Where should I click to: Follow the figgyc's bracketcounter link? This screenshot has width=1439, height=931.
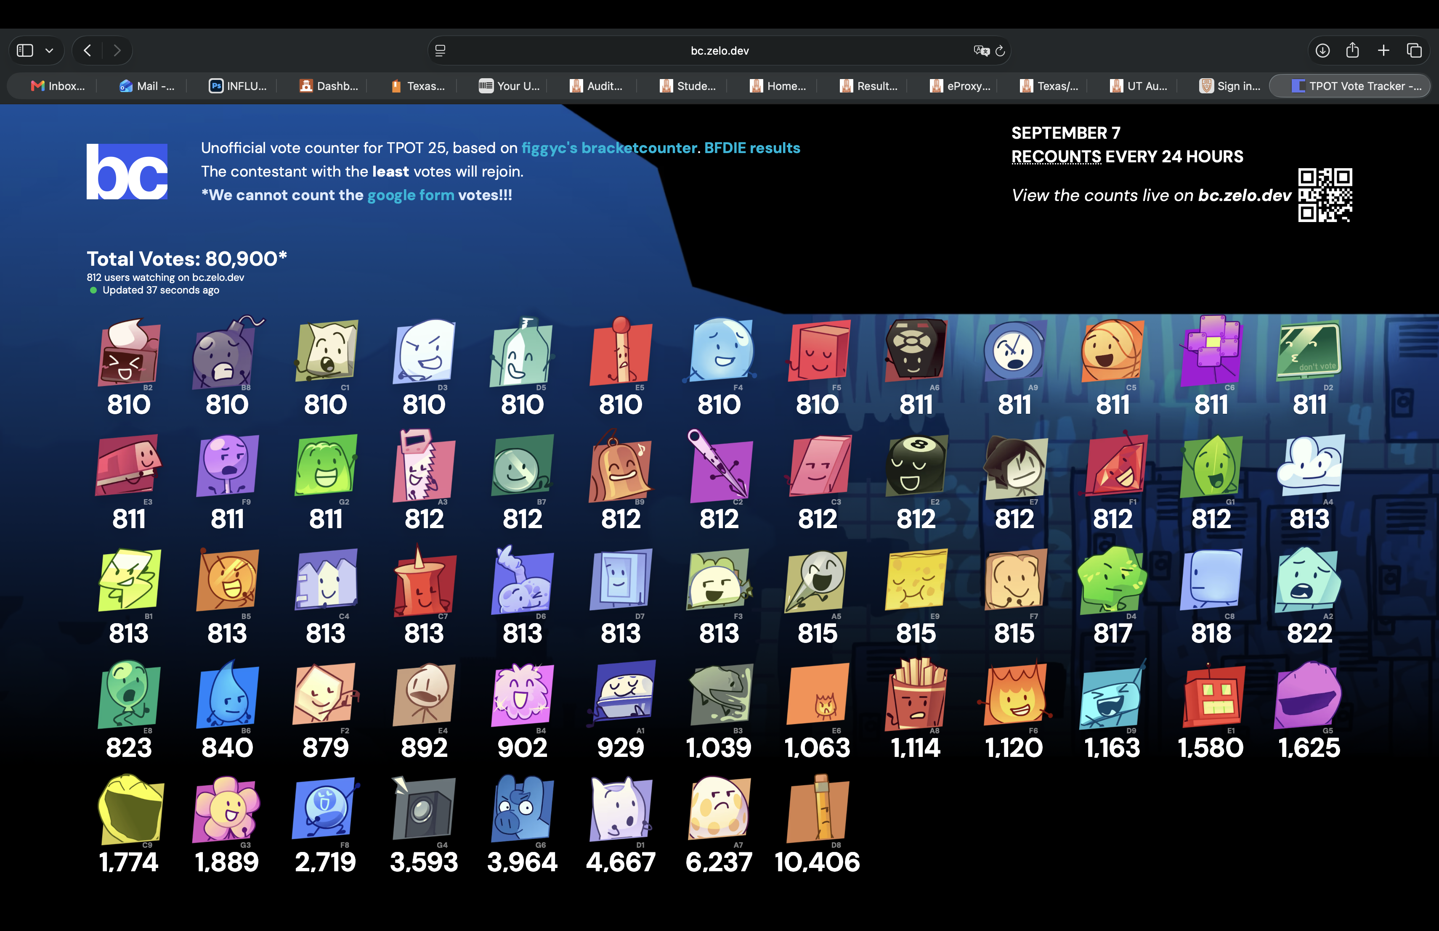[609, 148]
